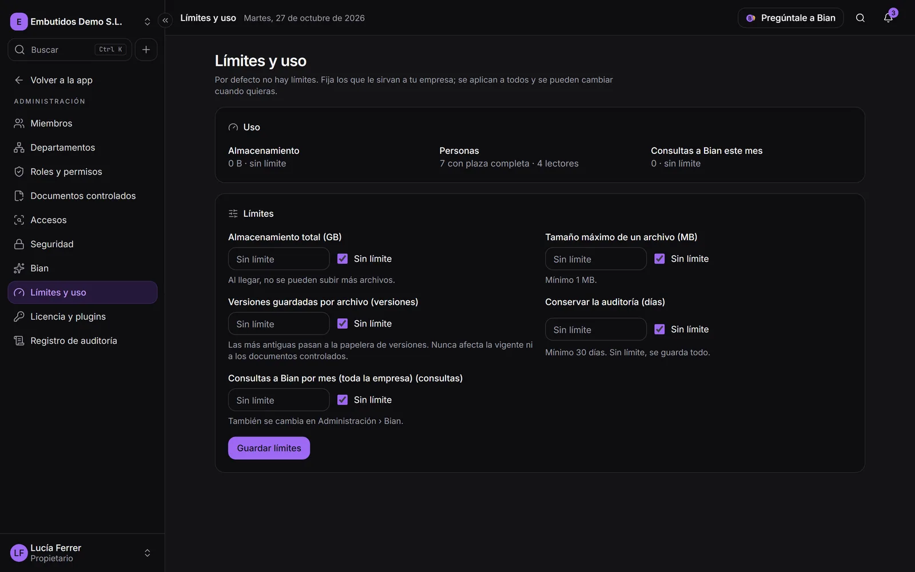Viewport: 915px width, 572px height.
Task: Uncheck Sin límite for Almacenamiento total
Action: (x=343, y=259)
